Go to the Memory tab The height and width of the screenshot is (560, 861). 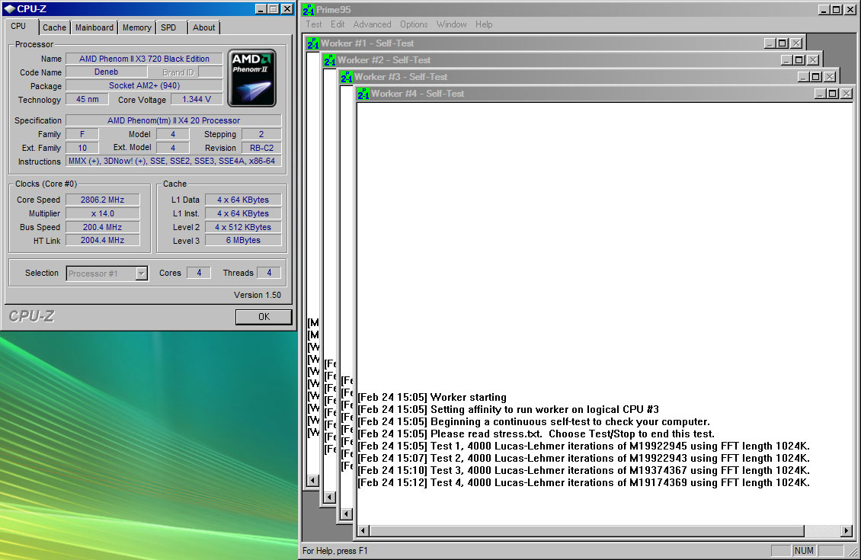[136, 27]
